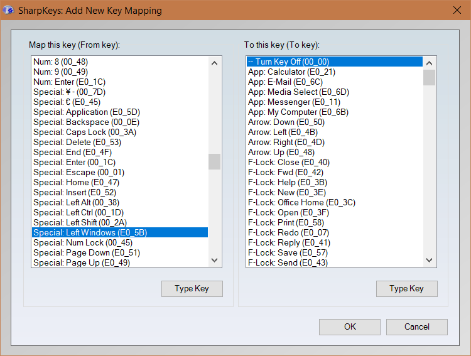The image size is (471, 356).
Task: Close the Add New Key Mapping dialog
Action: click(457, 10)
